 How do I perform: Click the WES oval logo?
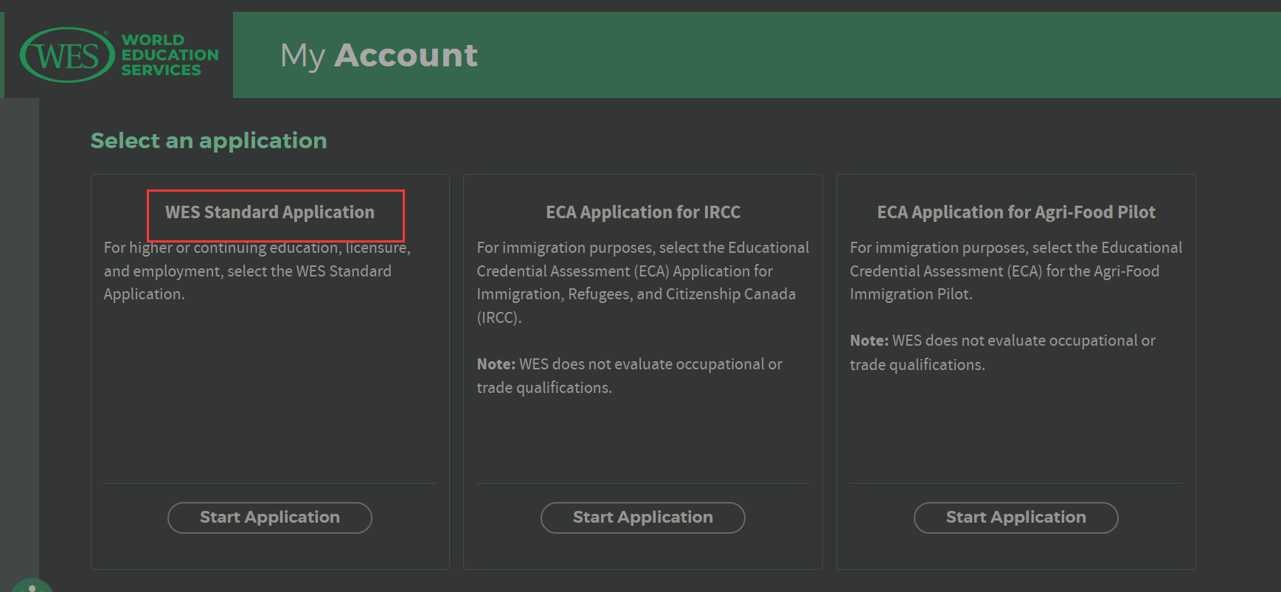[x=66, y=55]
